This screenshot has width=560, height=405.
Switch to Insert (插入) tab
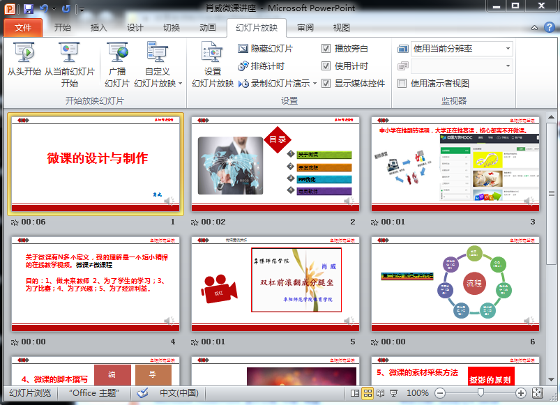tap(98, 27)
